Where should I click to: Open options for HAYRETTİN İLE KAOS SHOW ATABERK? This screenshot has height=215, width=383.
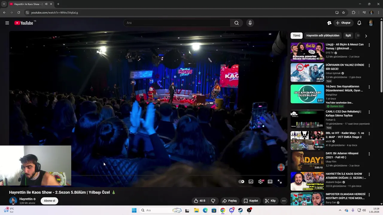coord(369,174)
